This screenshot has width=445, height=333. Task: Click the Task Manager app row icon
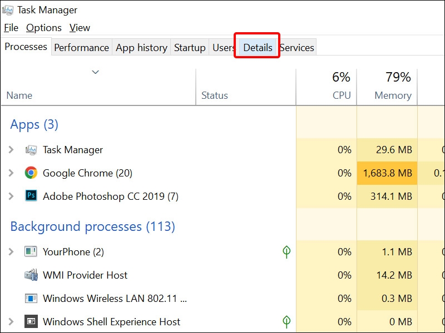(31, 150)
